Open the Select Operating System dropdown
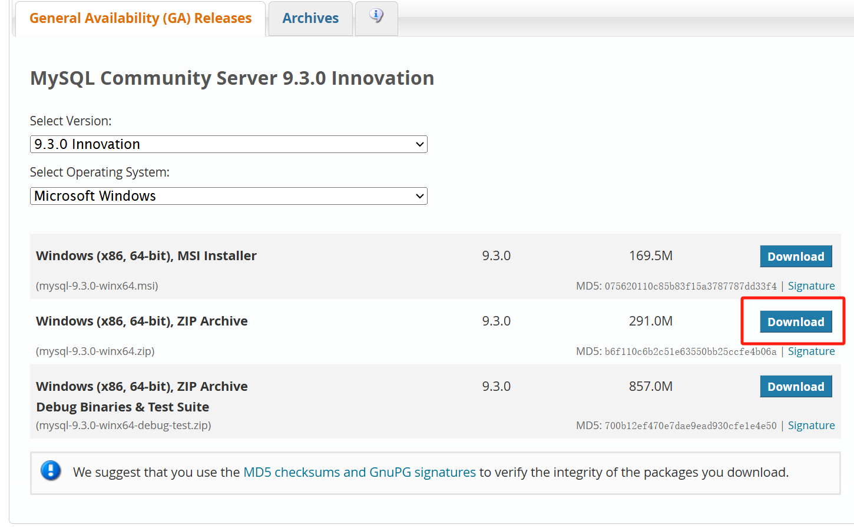Viewport: 854px width, 528px height. pyautogui.click(x=229, y=196)
